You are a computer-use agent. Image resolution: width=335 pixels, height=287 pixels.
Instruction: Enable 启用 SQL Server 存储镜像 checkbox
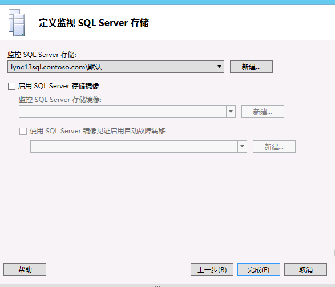11,86
